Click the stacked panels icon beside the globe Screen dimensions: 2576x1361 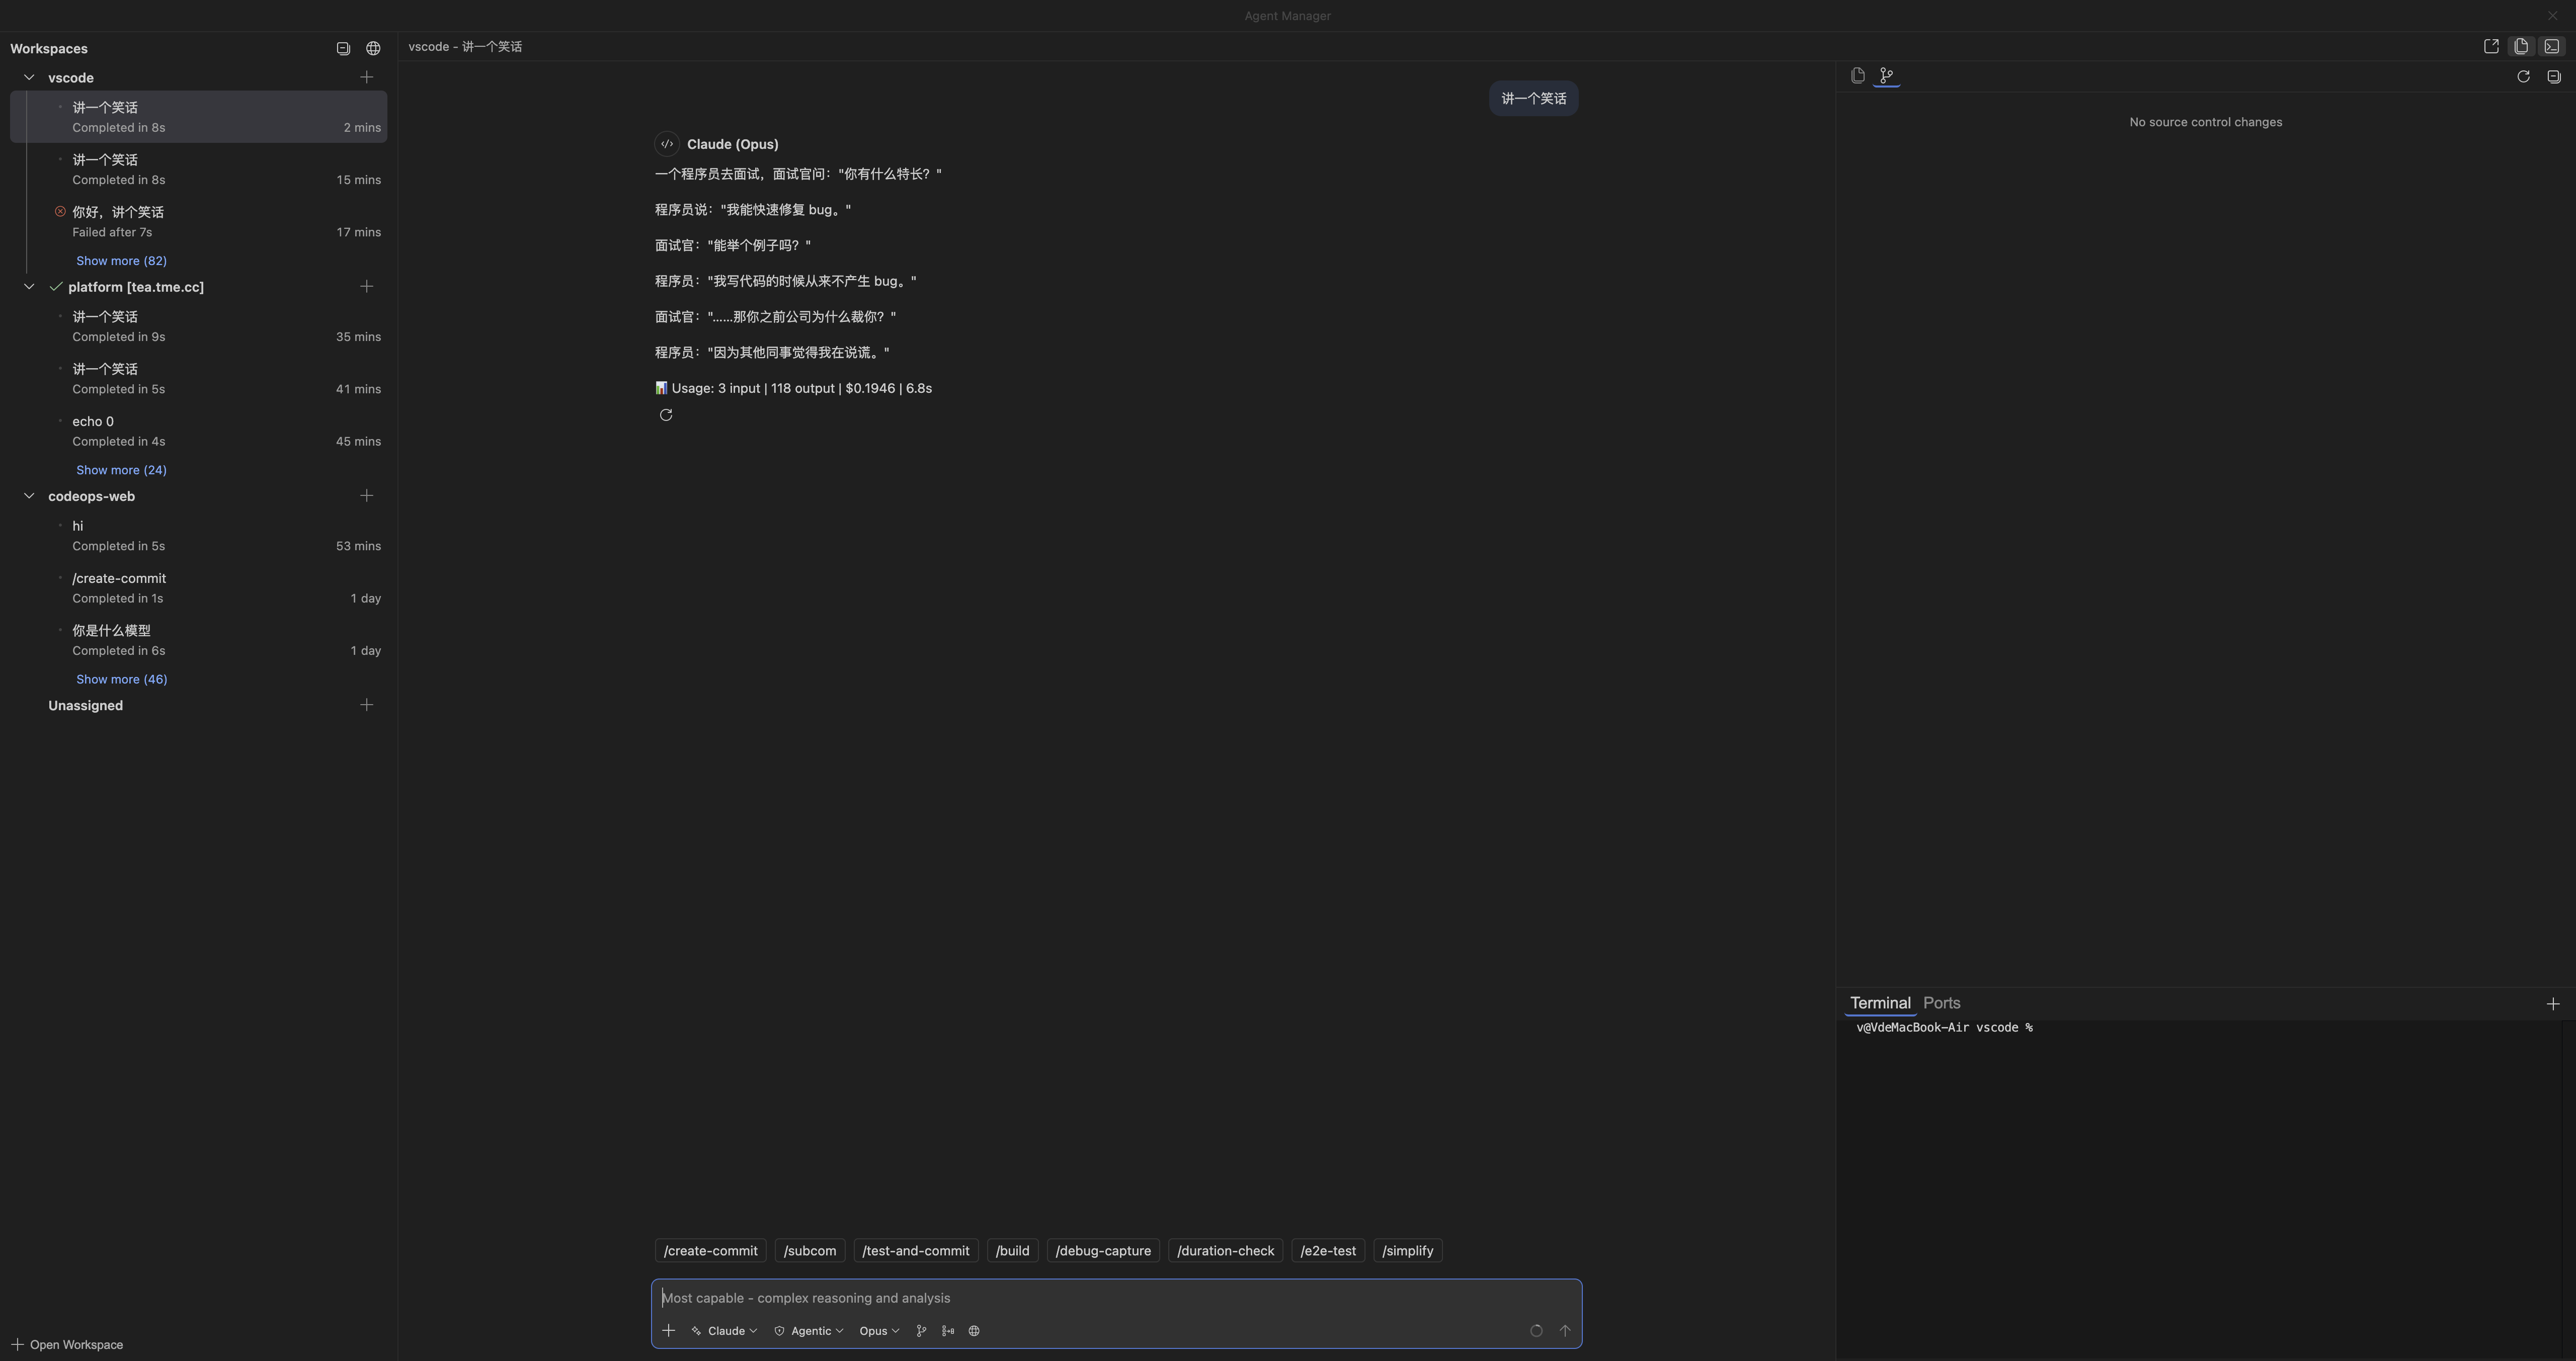343,48
